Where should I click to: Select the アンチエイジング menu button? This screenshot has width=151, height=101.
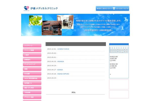(32, 64)
